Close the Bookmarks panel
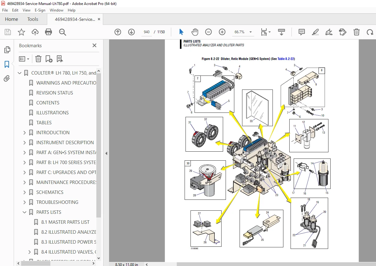 click(94, 45)
